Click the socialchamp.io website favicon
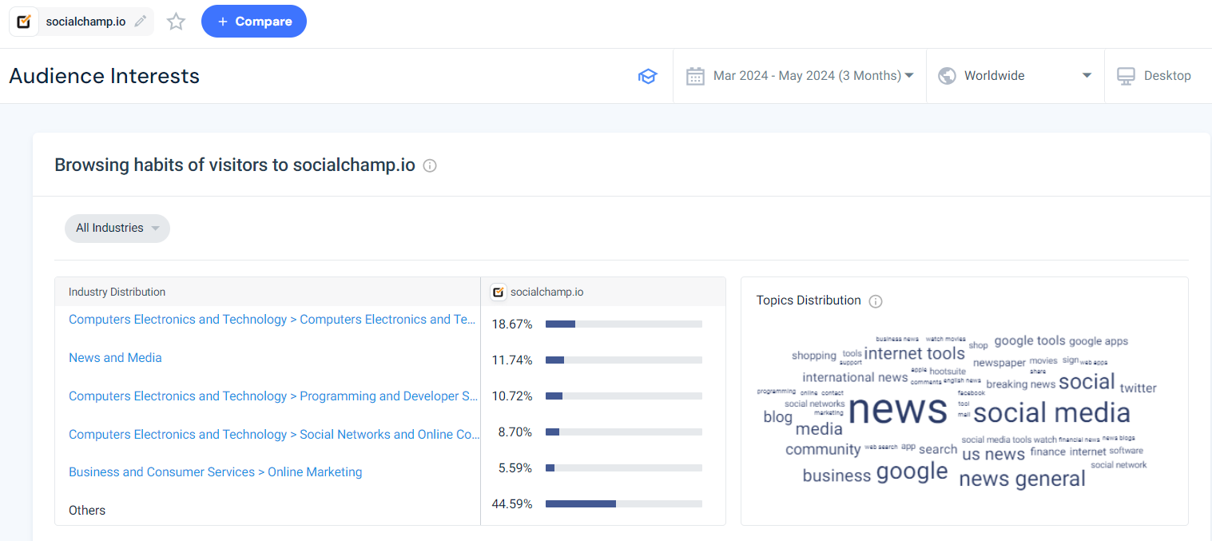 [x=23, y=21]
